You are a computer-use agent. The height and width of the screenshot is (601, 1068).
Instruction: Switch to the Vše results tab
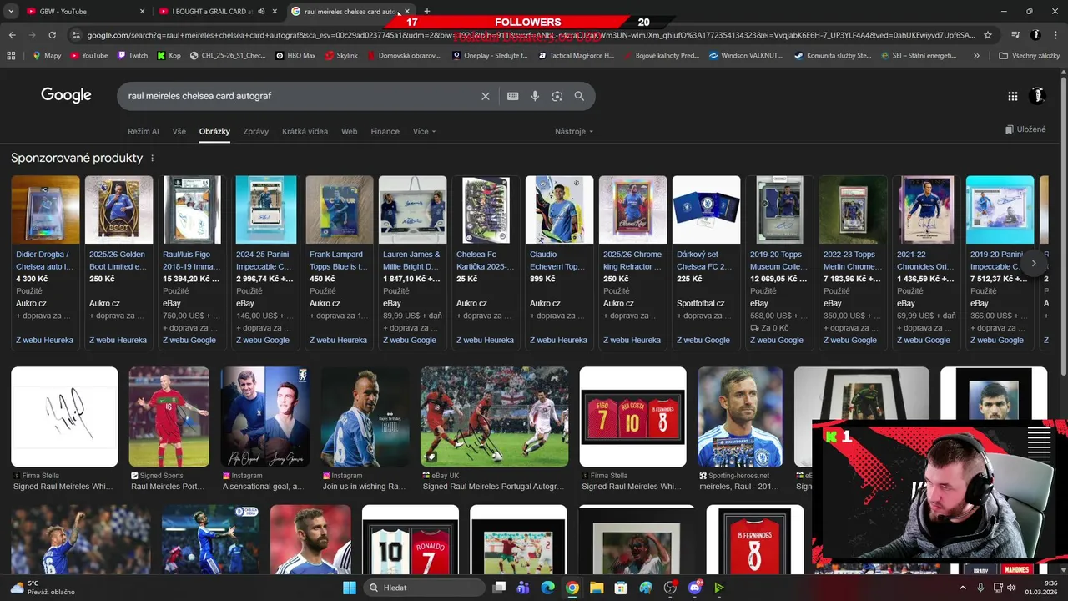[179, 131]
